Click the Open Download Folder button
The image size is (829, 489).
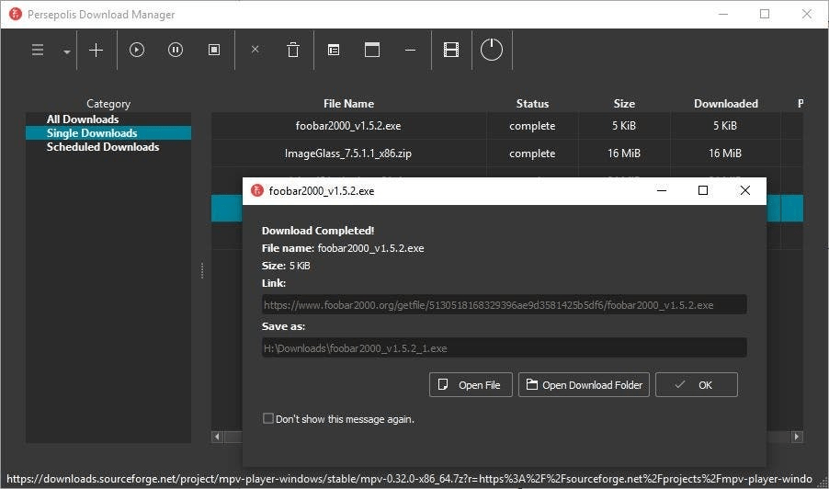click(x=585, y=385)
